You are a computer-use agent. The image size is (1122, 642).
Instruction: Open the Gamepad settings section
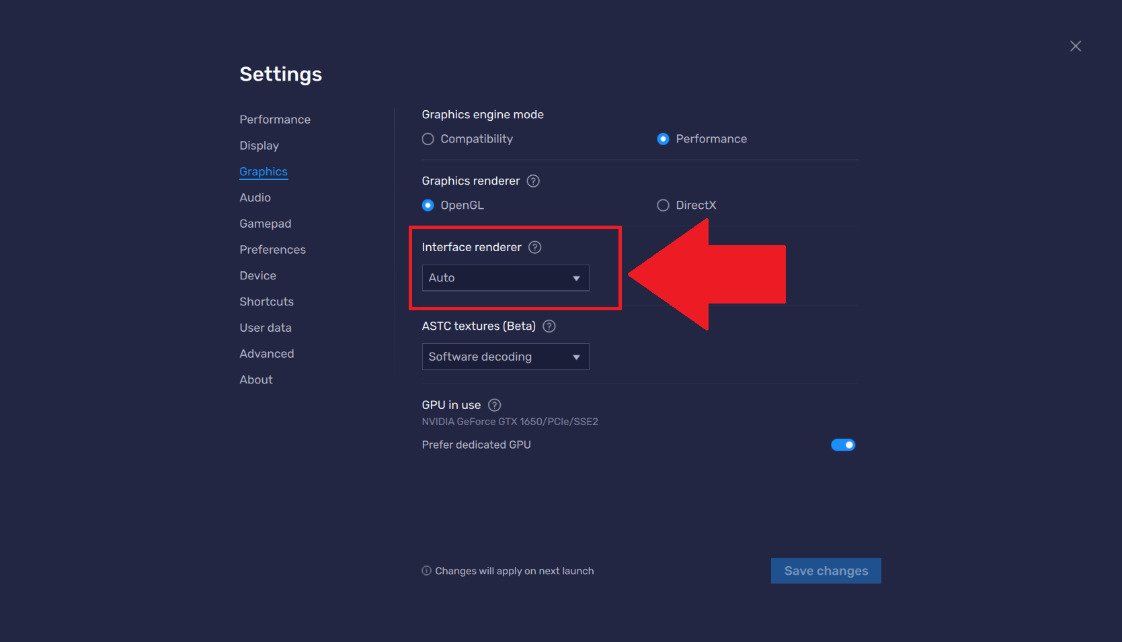pos(266,224)
